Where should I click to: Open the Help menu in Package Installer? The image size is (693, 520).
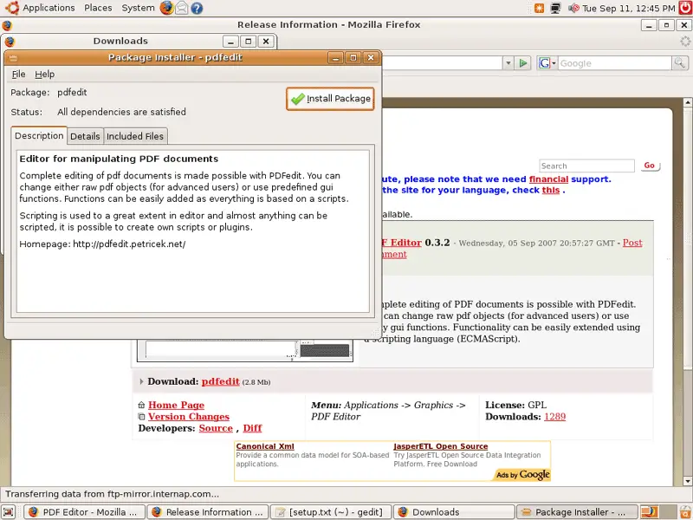[45, 75]
